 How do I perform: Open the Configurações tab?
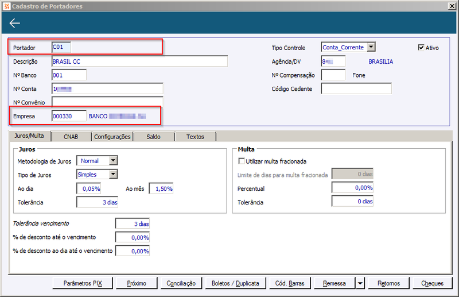pos(112,137)
